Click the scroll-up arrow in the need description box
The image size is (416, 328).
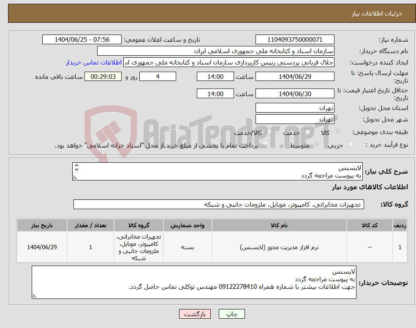(76, 165)
